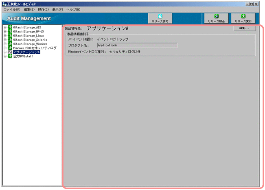Click the リリース実行 toolbar button
Image resolution: width=265 pixels, height=190 pixels.
(243, 18)
